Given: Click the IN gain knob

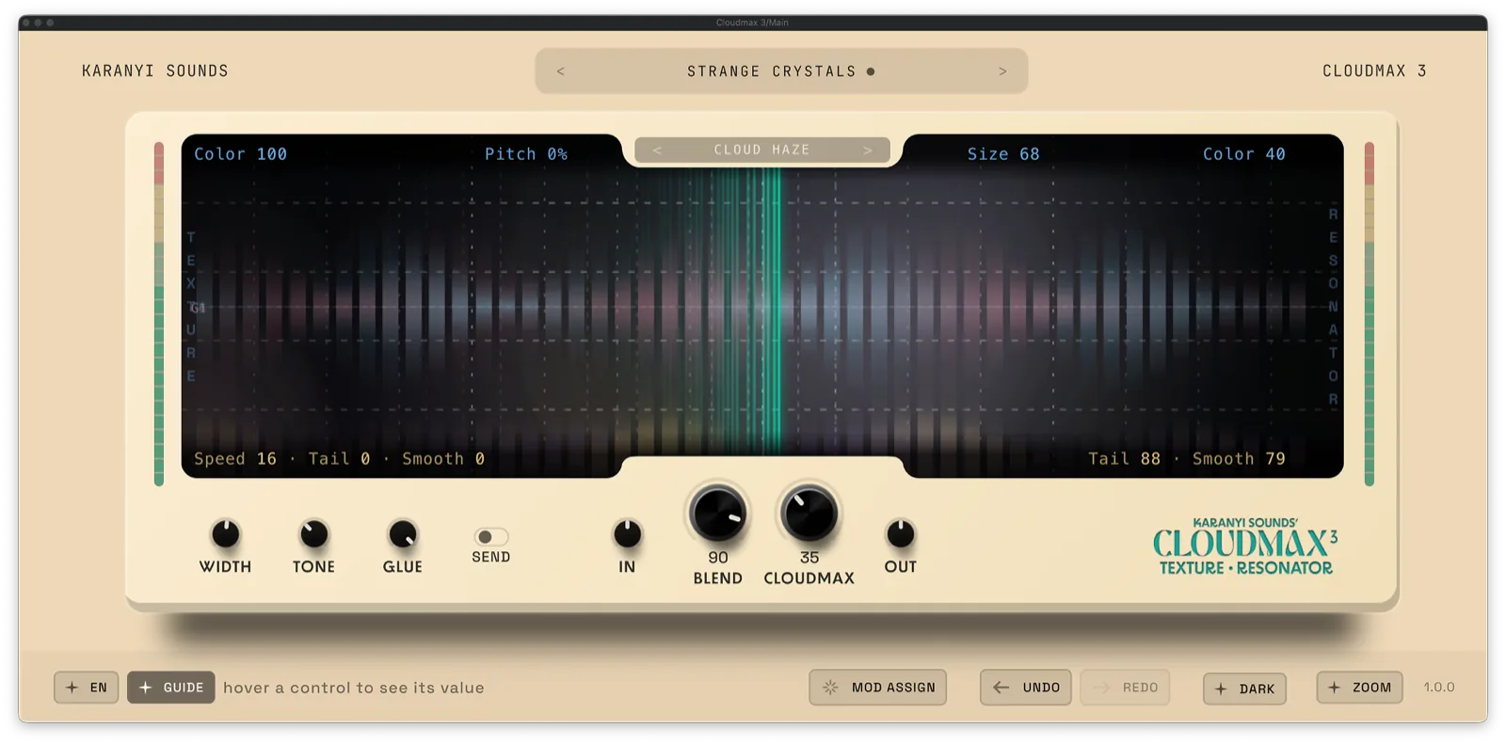Looking at the screenshot, I should coord(627,534).
